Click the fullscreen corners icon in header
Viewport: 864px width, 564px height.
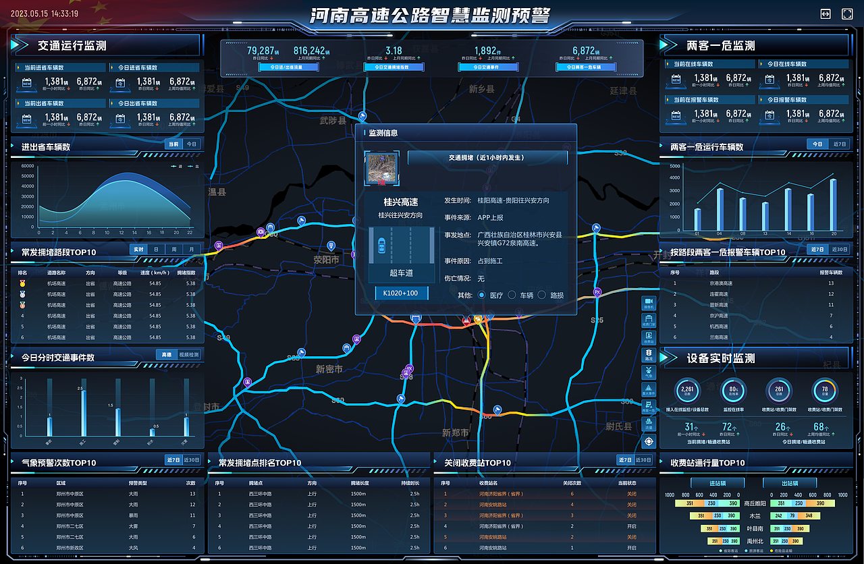coord(847,14)
